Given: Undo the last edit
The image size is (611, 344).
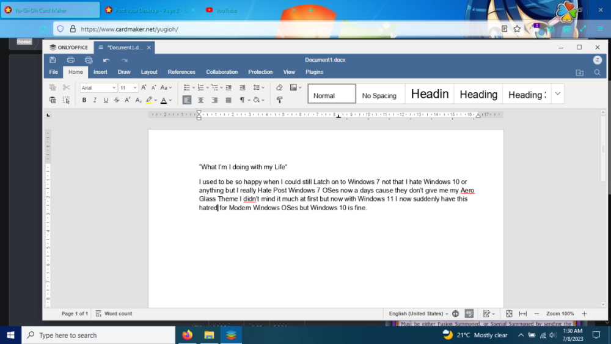Looking at the screenshot, I should click(x=106, y=60).
